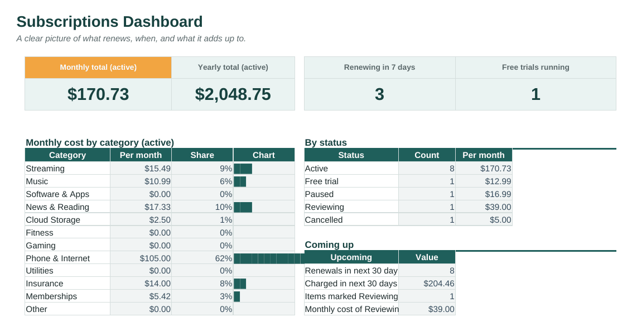The width and height of the screenshot is (632, 331).
Task: Click the Yearly total (active) label
Action: pyautogui.click(x=233, y=68)
